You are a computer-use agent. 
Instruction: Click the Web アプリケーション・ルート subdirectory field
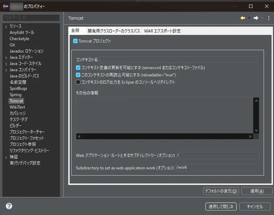coord(218,155)
